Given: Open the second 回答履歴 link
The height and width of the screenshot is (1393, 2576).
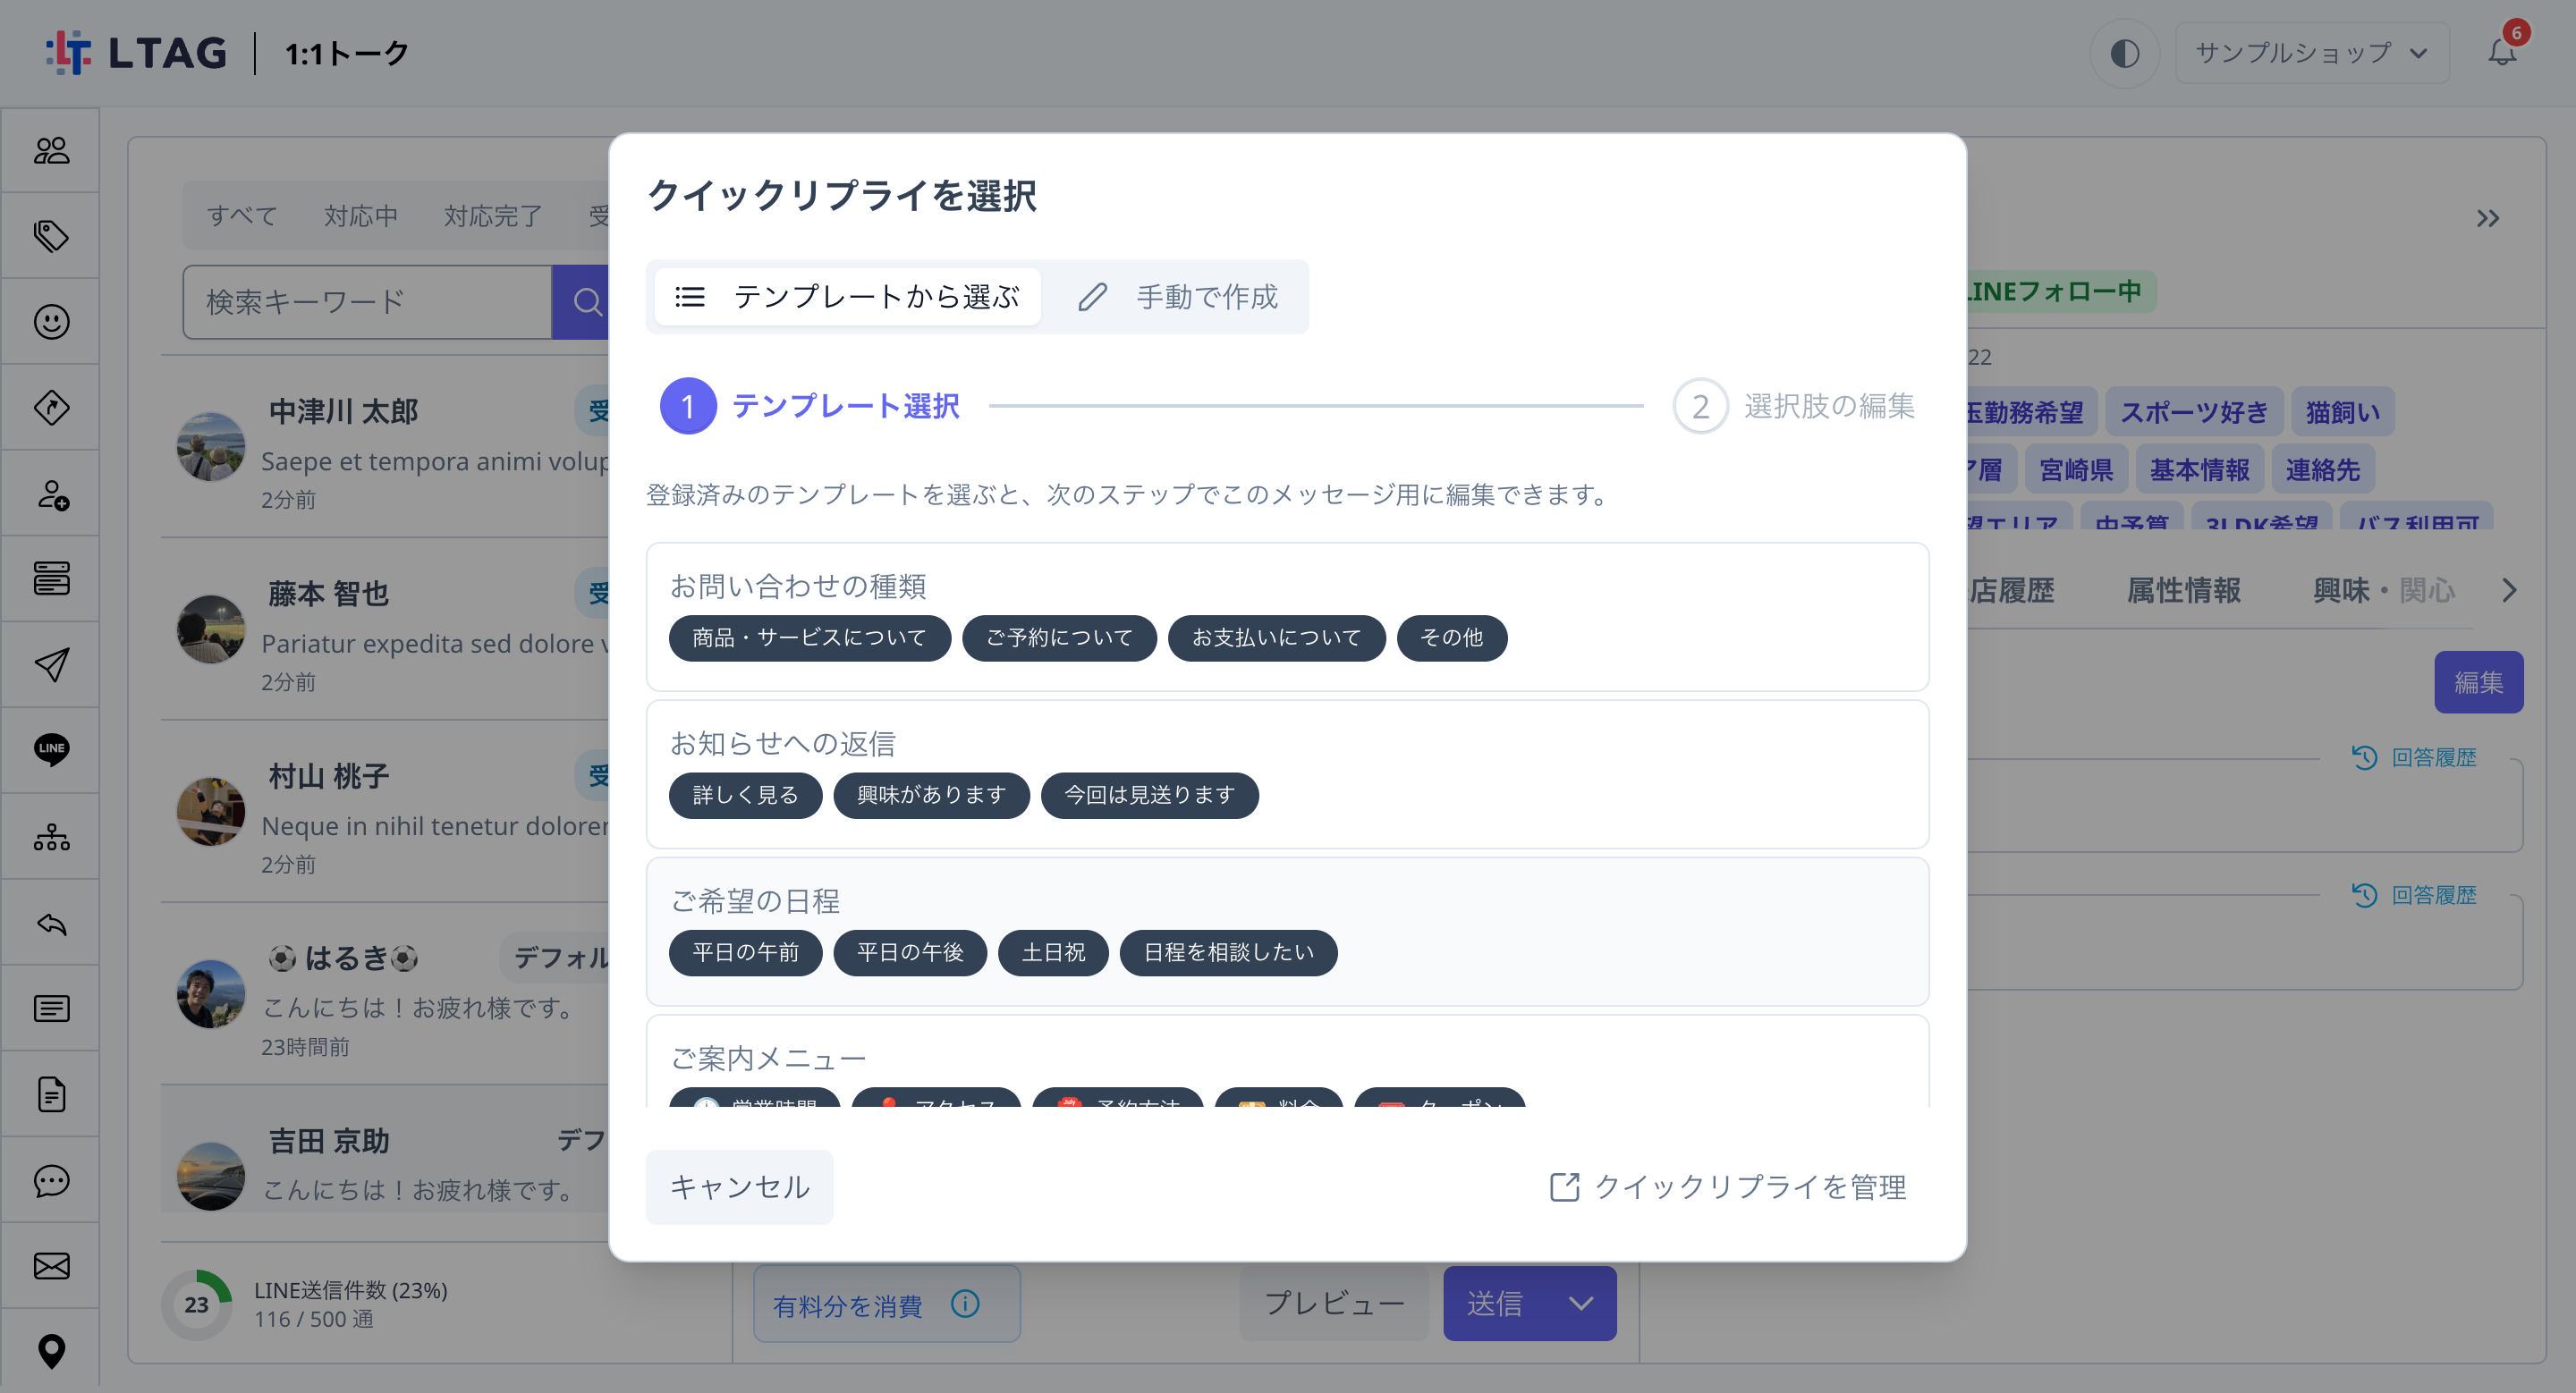Looking at the screenshot, I should pos(2414,895).
